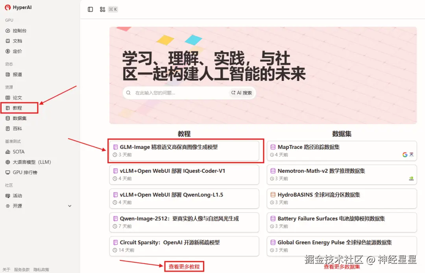
Task: Click the SOTA bar chart icon
Action: 7,152
